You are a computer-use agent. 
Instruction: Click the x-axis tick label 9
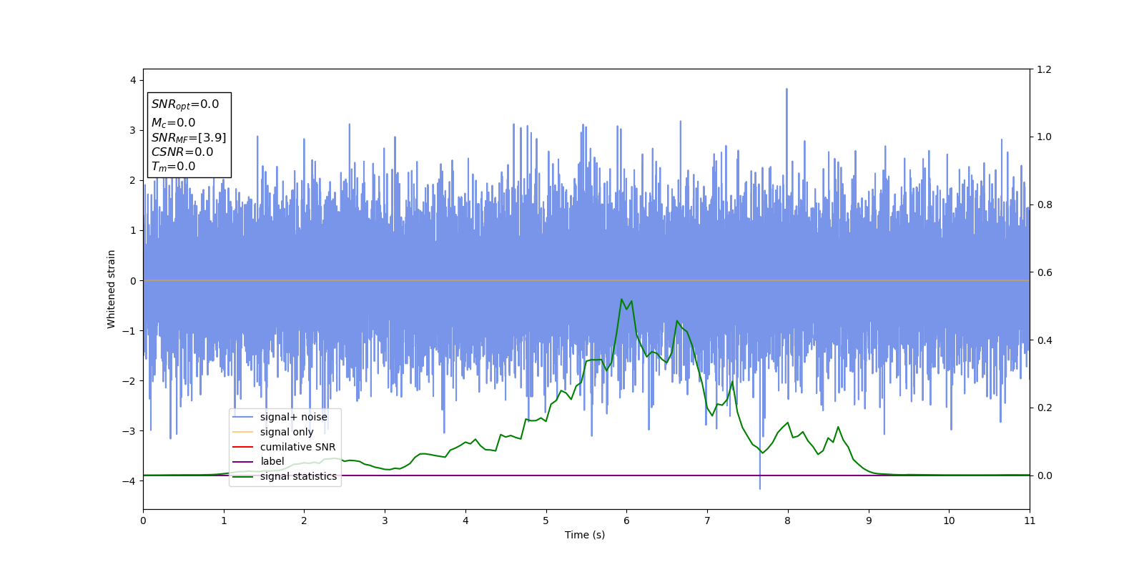click(869, 521)
